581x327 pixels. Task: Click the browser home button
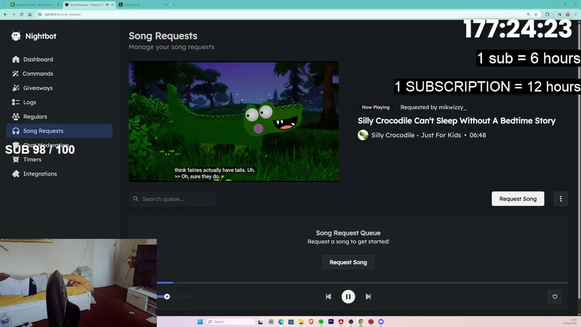click(30, 14)
